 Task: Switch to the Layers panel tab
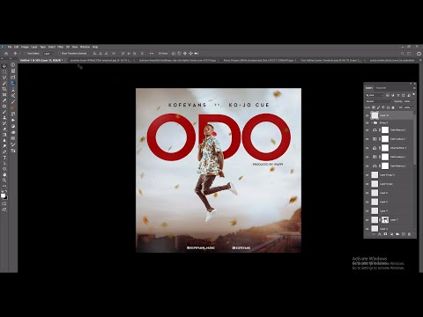pyautogui.click(x=368, y=88)
